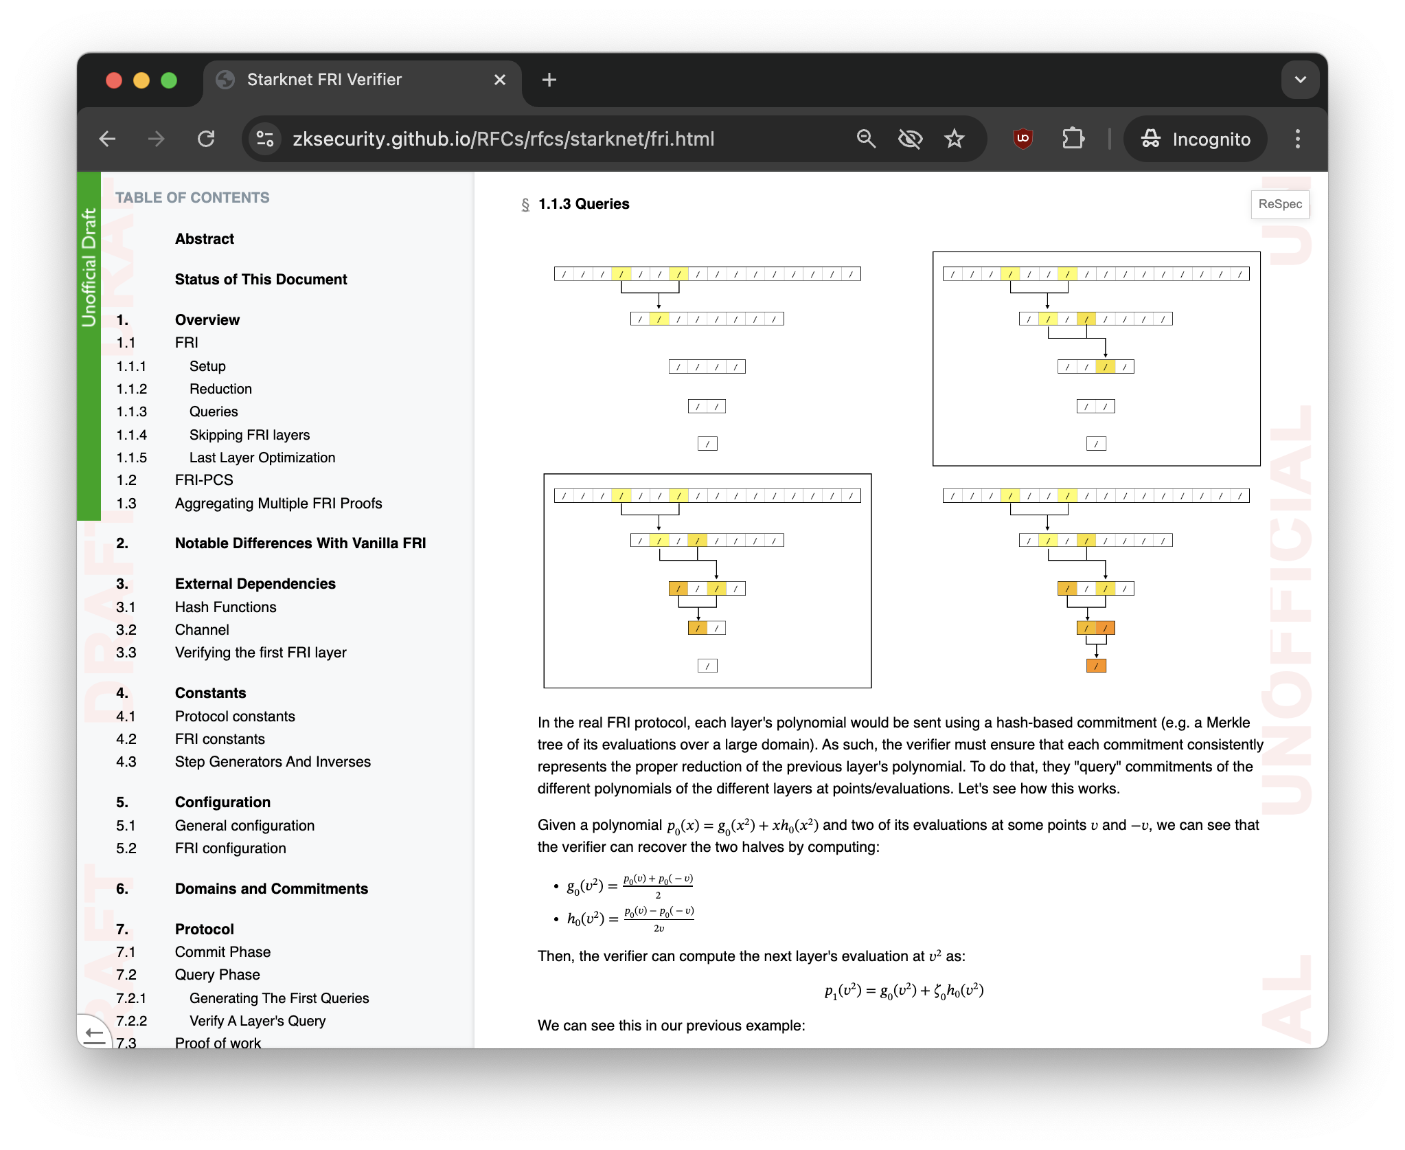Jump to Notable Differences With Vanilla FRI
The image size is (1405, 1150).
coord(300,543)
